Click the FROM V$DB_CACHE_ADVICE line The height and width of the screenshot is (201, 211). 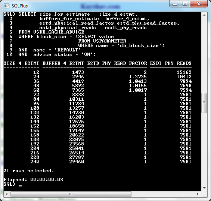pos(51,32)
